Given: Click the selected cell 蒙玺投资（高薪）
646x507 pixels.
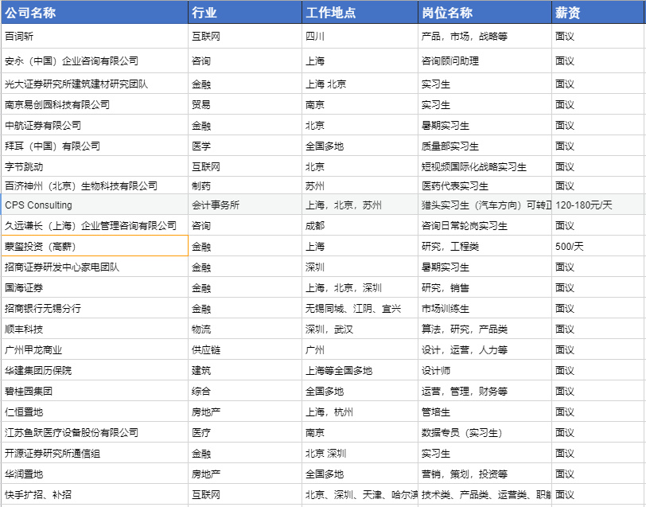Looking at the screenshot, I should [x=95, y=246].
